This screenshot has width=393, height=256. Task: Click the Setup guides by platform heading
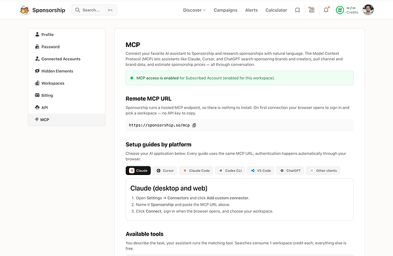(x=159, y=144)
